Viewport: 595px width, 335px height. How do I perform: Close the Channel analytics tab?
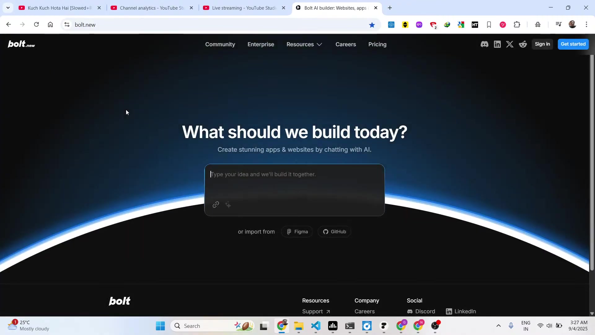[191, 8]
